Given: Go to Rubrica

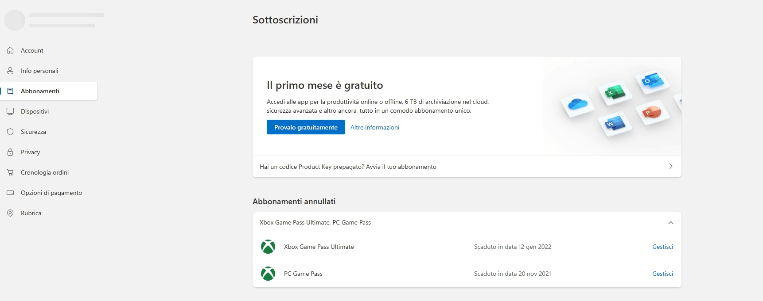Looking at the screenshot, I should click(49, 213).
